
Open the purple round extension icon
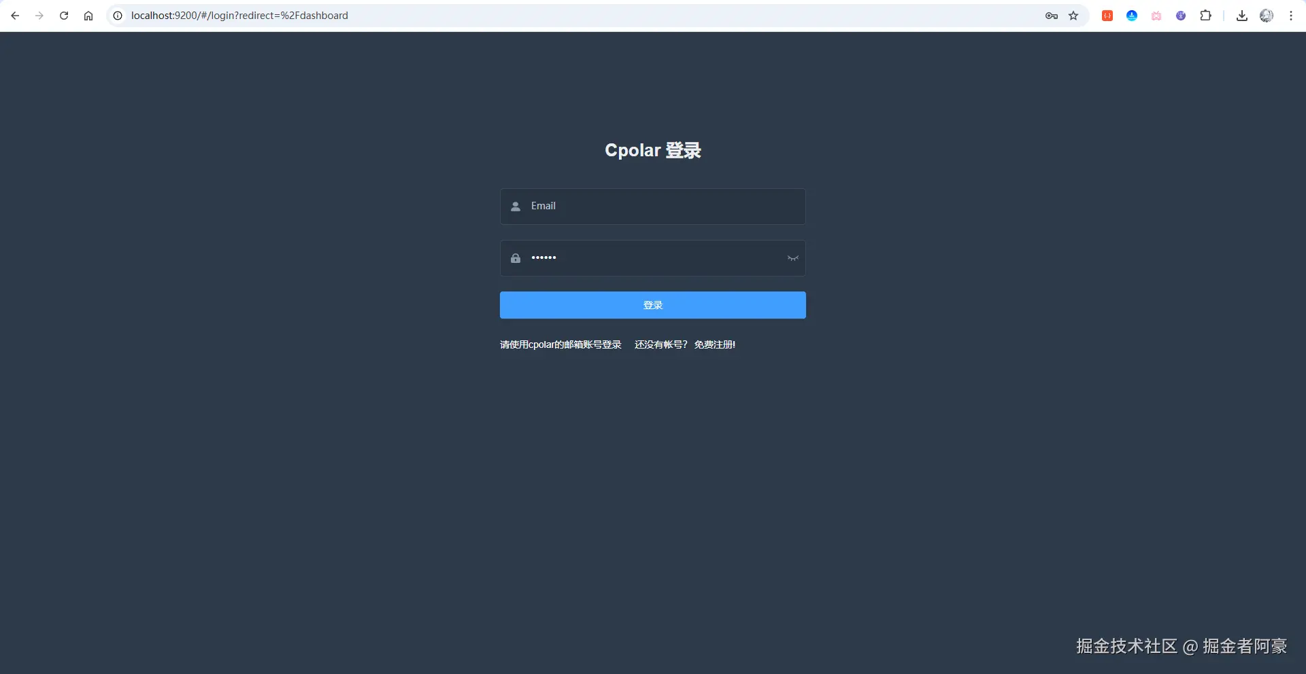[x=1181, y=16]
